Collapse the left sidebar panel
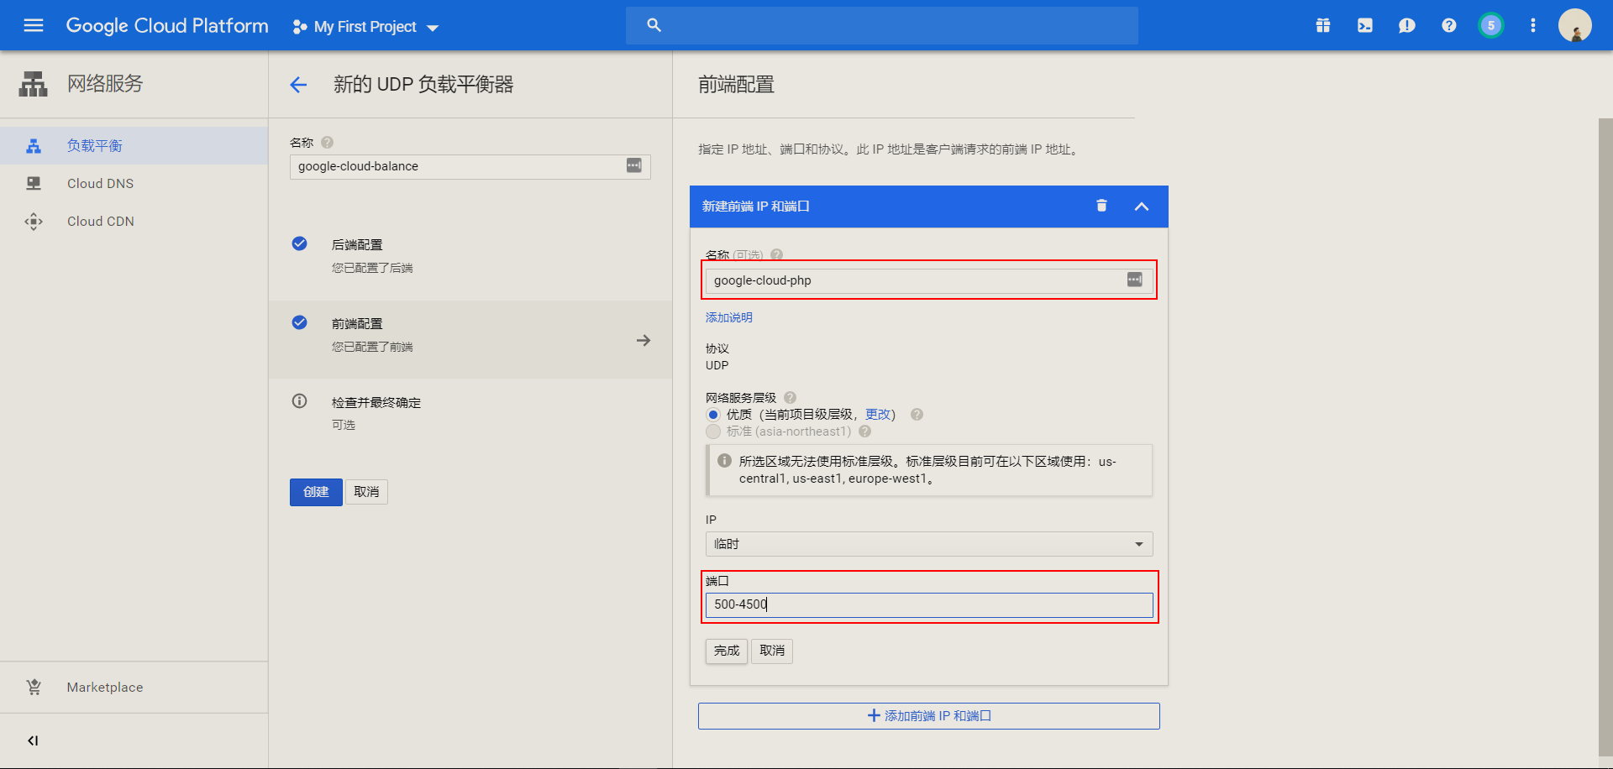This screenshot has height=769, width=1613. [33, 740]
